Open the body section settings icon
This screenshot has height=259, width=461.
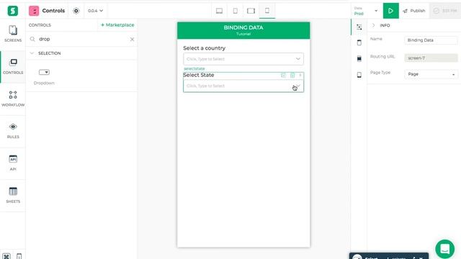tap(359, 59)
